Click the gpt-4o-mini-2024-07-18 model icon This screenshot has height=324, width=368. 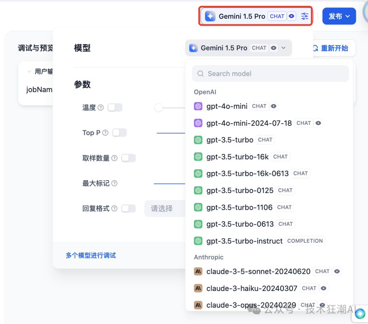pos(198,123)
